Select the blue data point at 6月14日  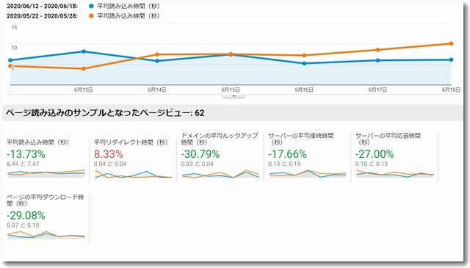pyautogui.click(x=157, y=61)
